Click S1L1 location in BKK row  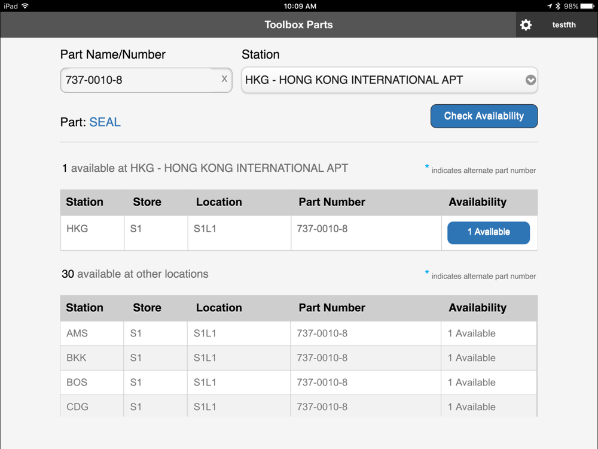point(205,358)
